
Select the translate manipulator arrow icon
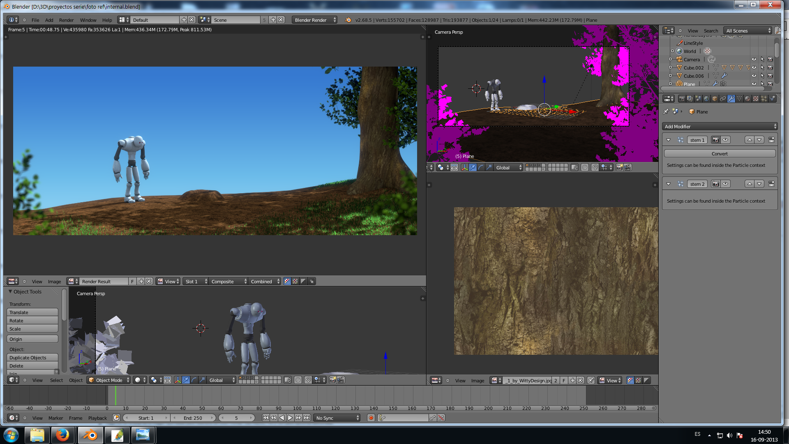point(186,380)
